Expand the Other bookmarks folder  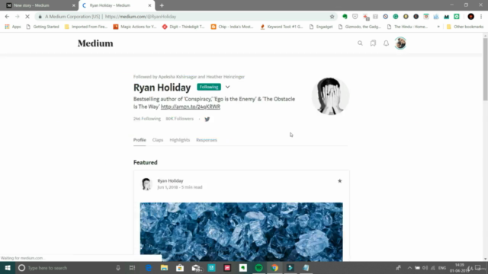pyautogui.click(x=465, y=27)
